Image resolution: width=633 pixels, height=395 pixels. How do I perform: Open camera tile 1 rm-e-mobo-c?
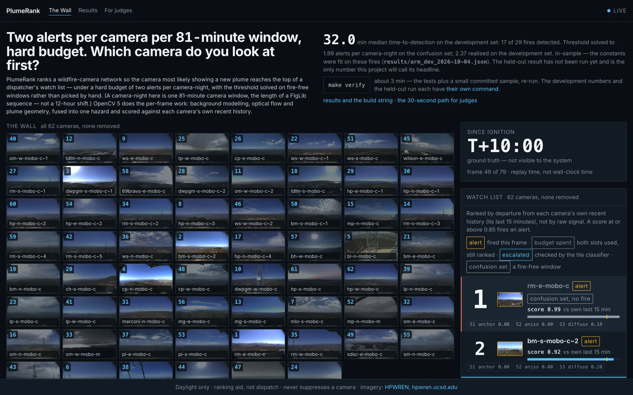258,344
